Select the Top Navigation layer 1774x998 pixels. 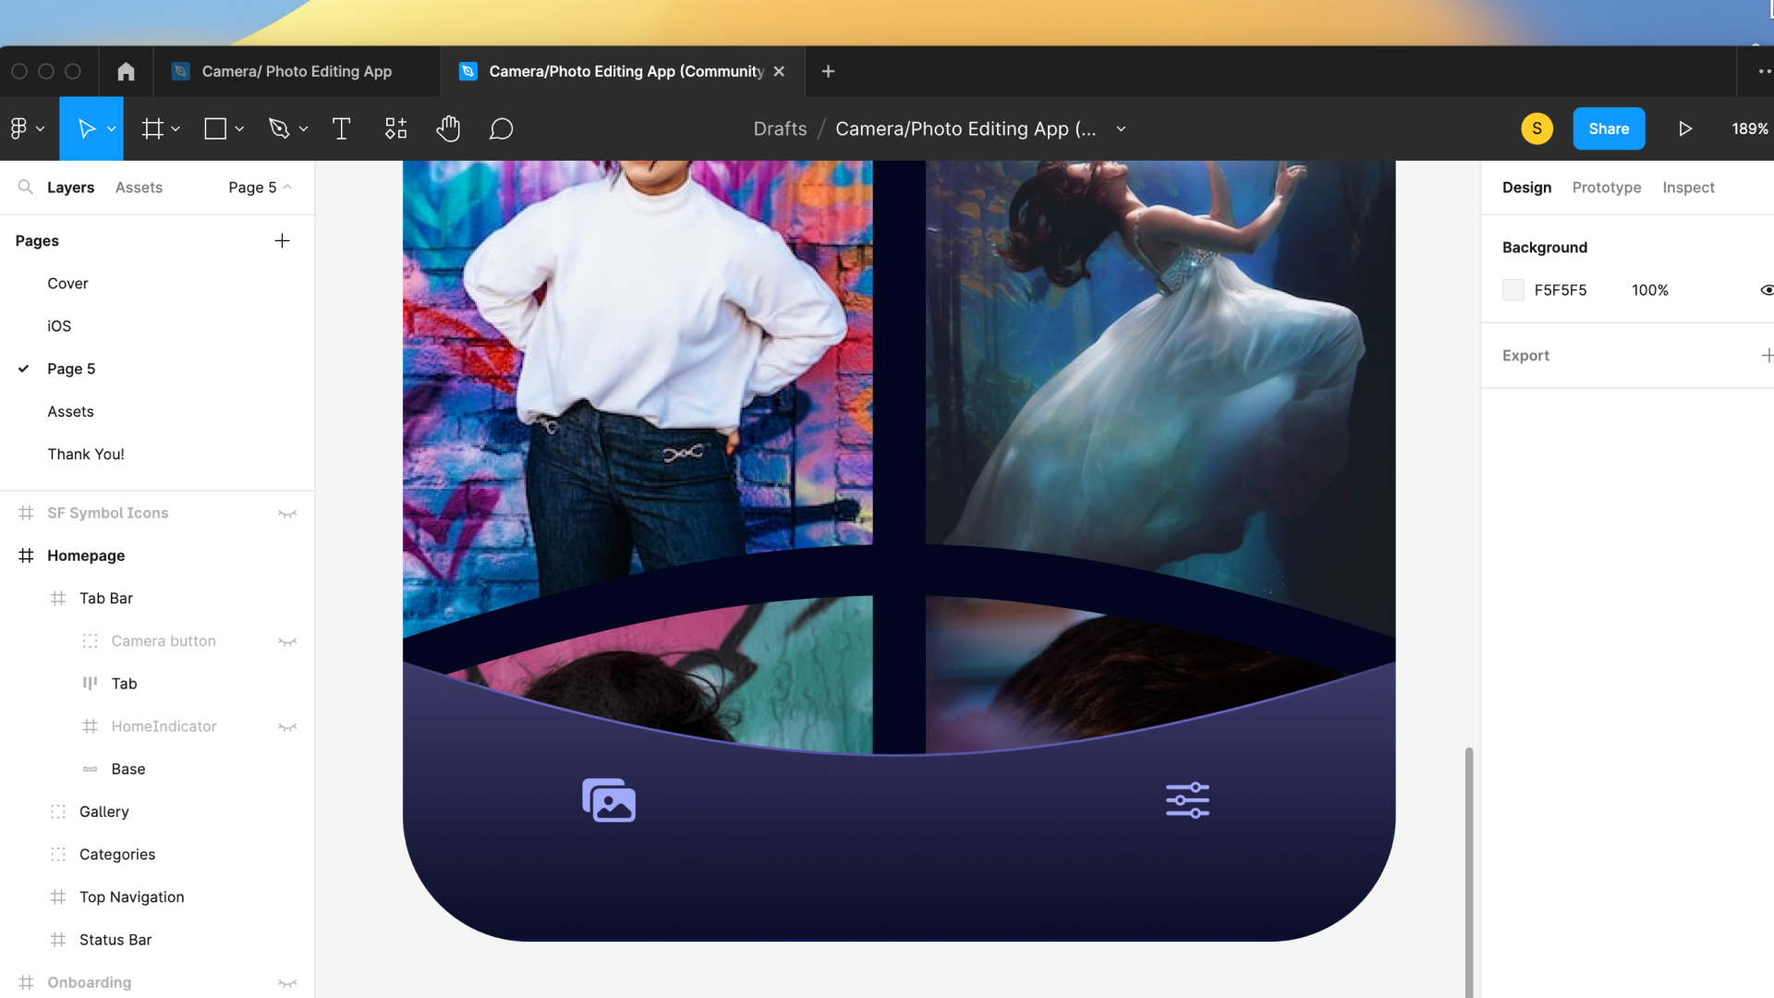point(131,896)
